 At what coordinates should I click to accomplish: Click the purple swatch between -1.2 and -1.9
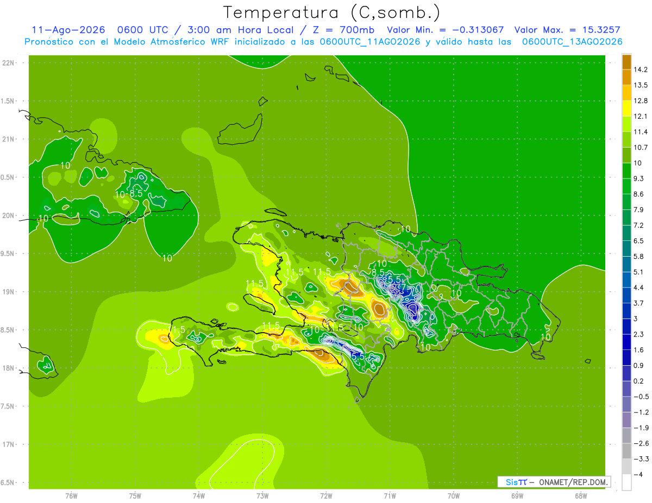(x=626, y=419)
